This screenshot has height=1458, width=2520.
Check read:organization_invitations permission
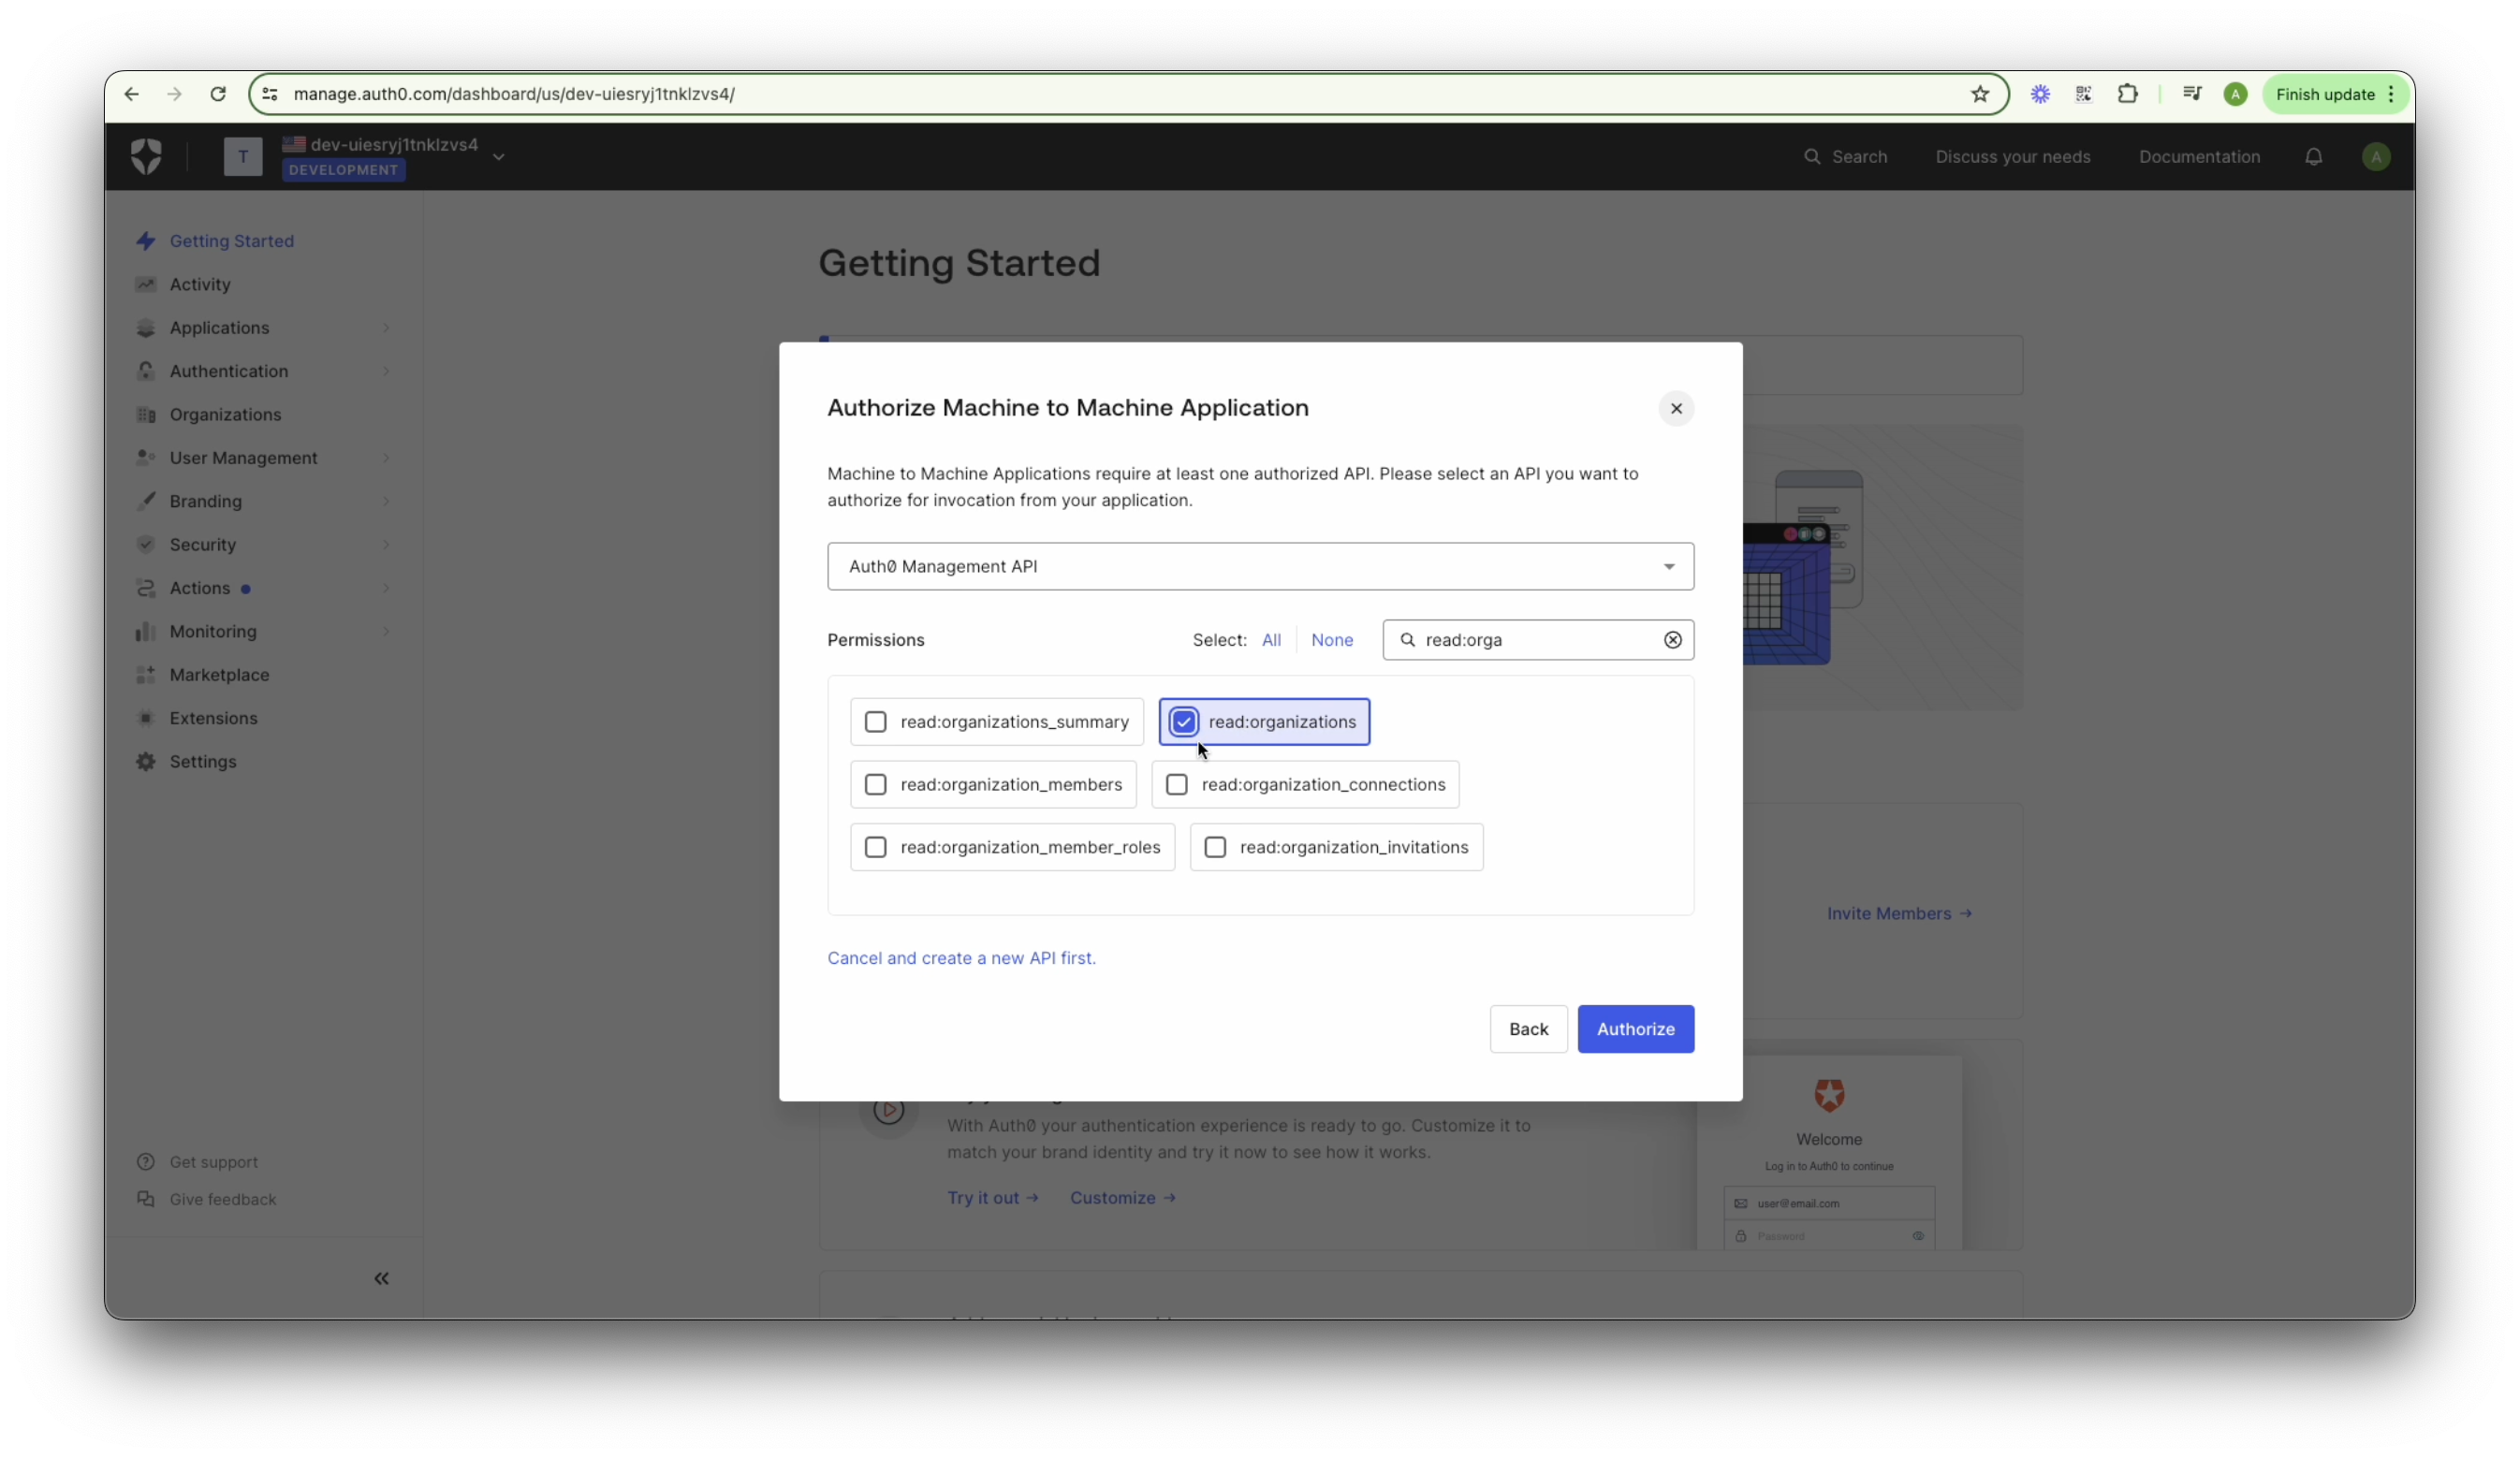point(1214,847)
